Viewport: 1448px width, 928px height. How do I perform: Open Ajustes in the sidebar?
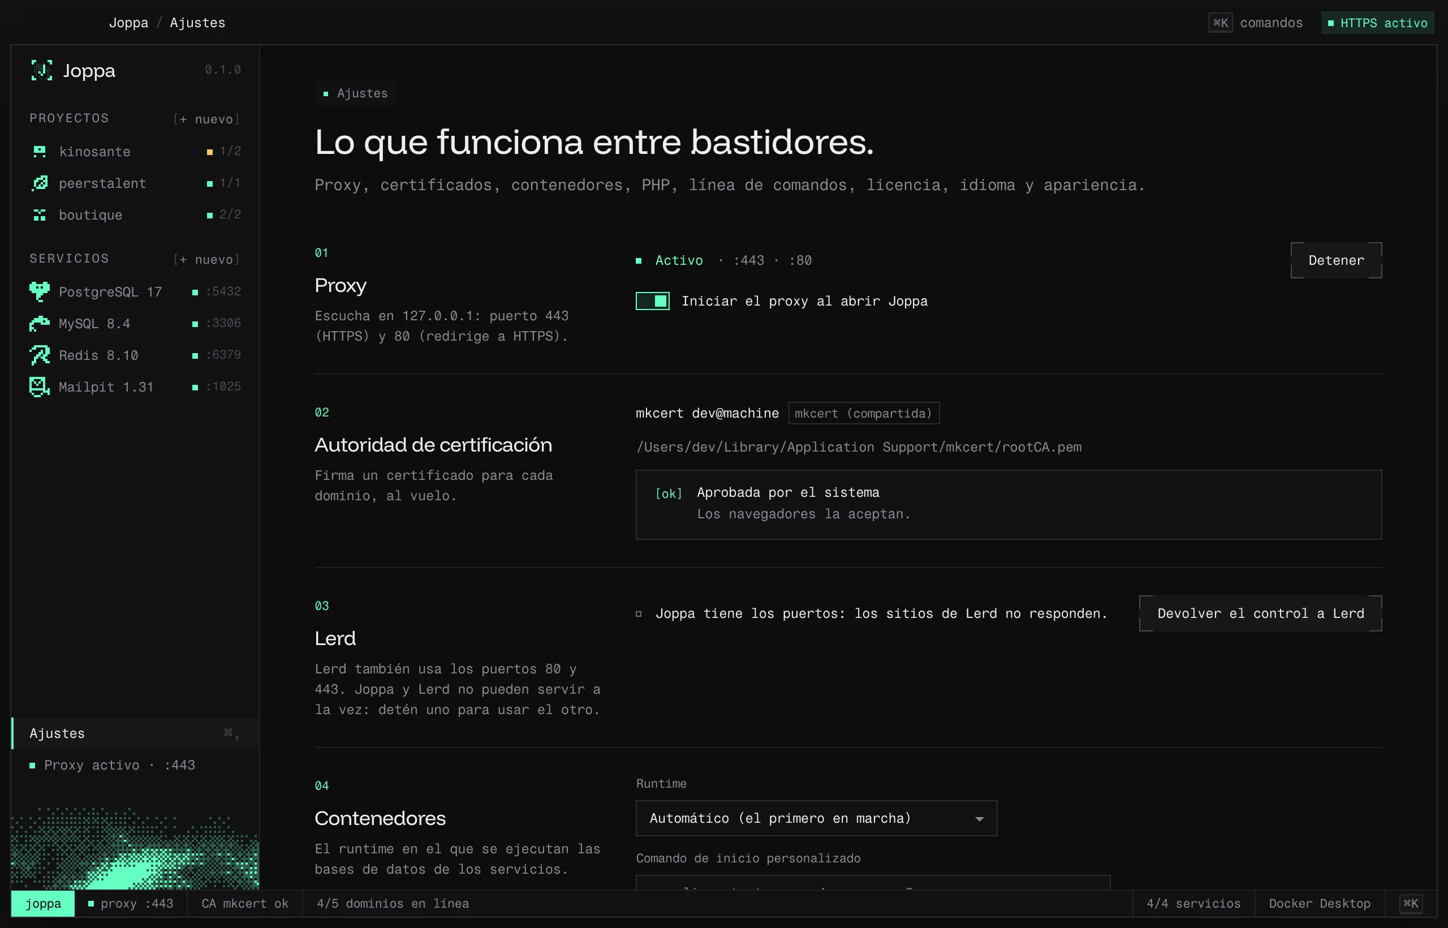click(136, 733)
